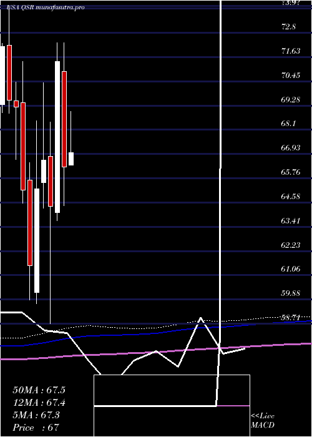
Task: Select the 73.97 price axis label
Action: coord(291,2)
